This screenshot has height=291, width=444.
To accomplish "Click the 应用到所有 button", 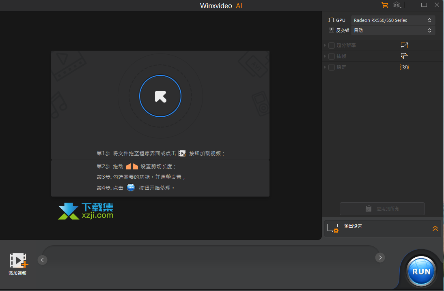I will 382,209.
